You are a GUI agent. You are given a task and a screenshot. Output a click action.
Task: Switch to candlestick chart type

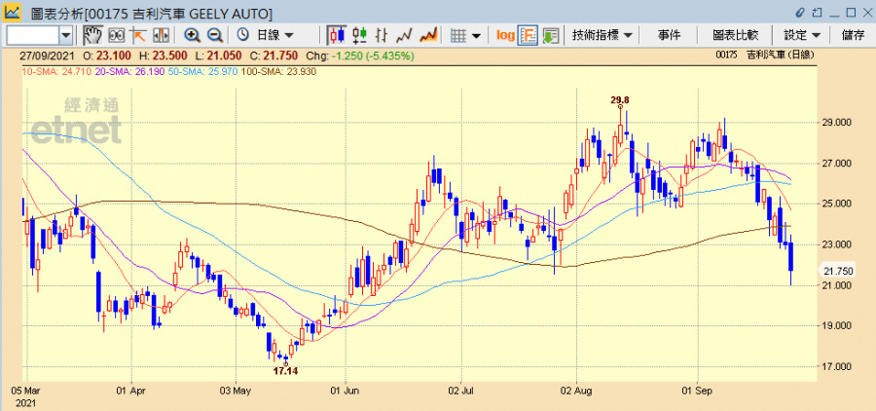(337, 35)
